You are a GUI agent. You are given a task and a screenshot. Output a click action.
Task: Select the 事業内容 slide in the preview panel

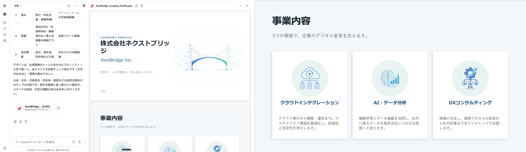[170, 129]
